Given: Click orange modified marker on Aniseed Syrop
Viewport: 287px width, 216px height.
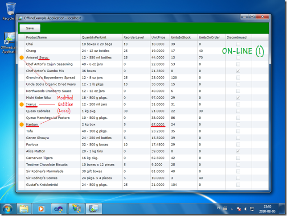Looking at the screenshot, I should (21, 58).
